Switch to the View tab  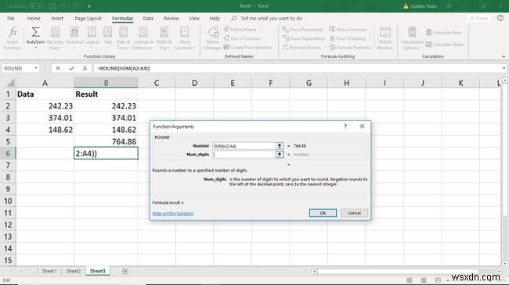(194, 19)
